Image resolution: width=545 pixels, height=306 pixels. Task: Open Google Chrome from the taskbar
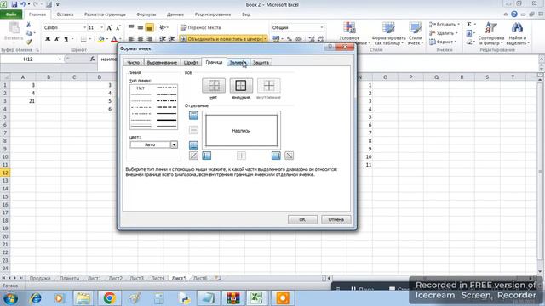coord(110,298)
